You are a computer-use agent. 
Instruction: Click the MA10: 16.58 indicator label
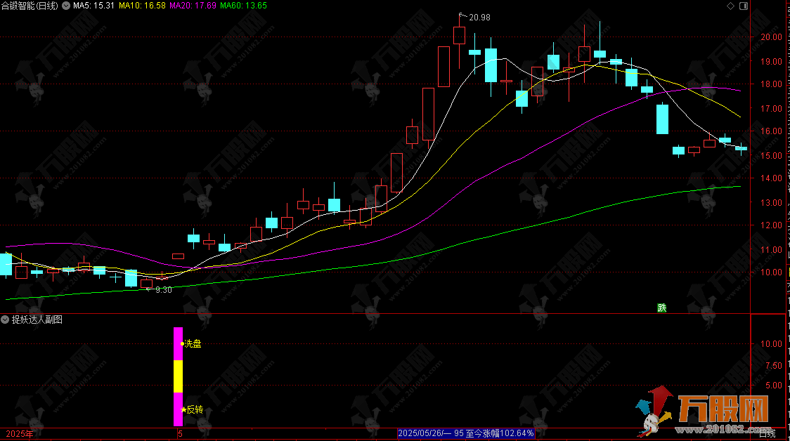(x=142, y=6)
